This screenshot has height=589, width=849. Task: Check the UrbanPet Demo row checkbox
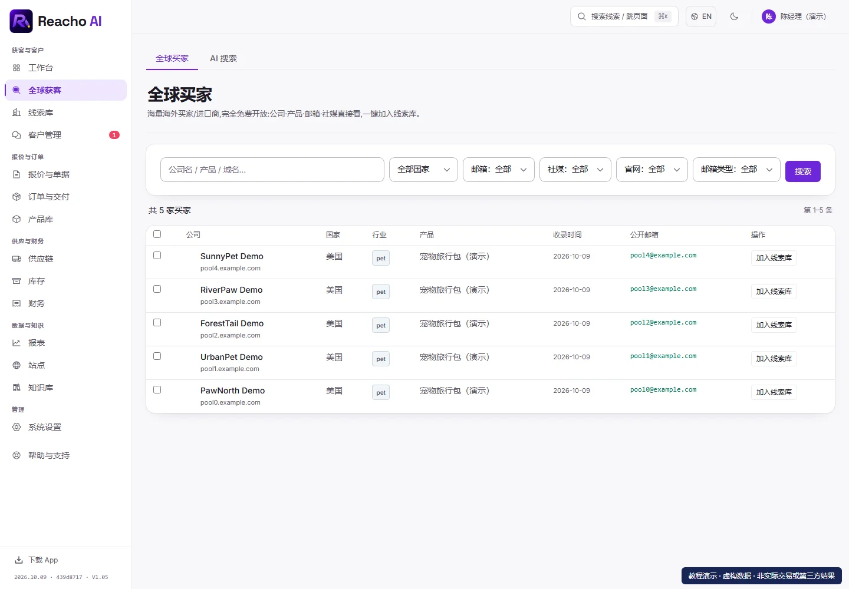(x=157, y=356)
